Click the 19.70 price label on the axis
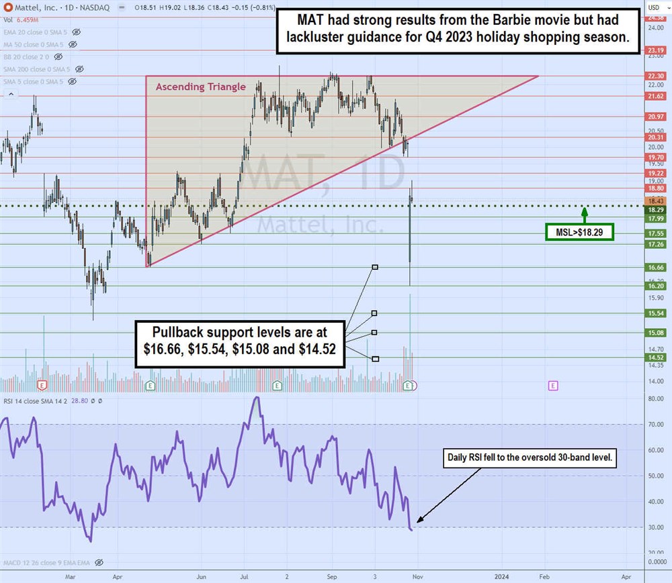The image size is (672, 583). pos(656,158)
